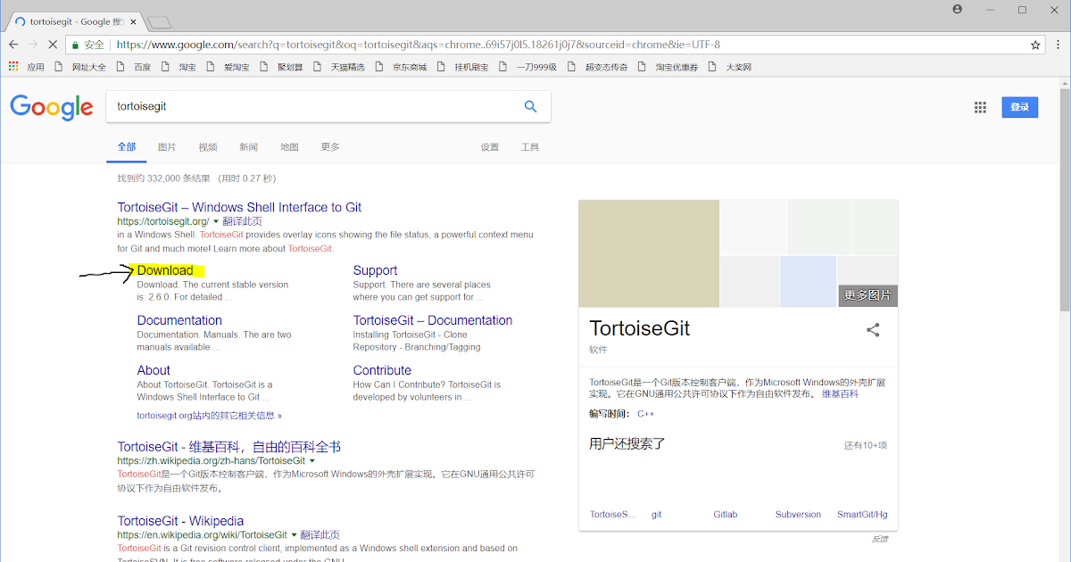Open the Documentation sitelink
The image size is (1071, 562).
pyautogui.click(x=179, y=320)
